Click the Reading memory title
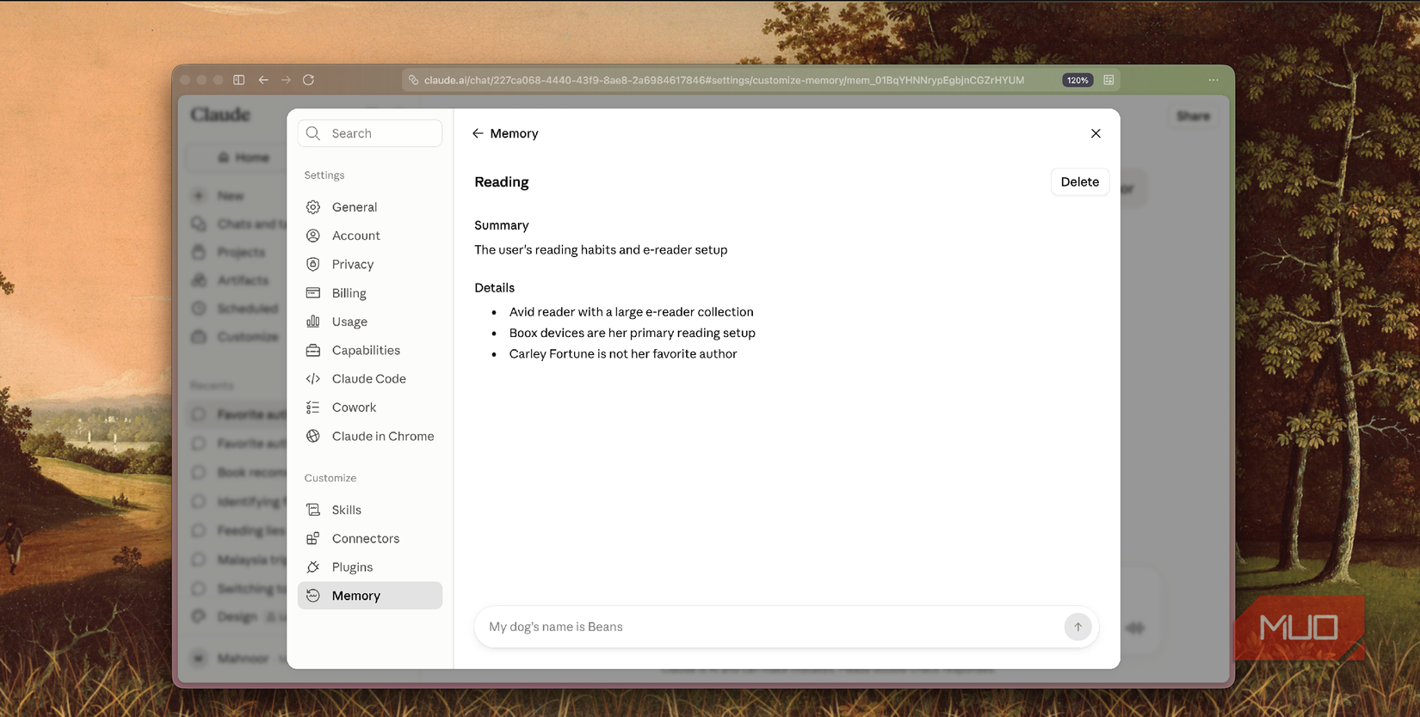The height and width of the screenshot is (717, 1420). tap(502, 182)
